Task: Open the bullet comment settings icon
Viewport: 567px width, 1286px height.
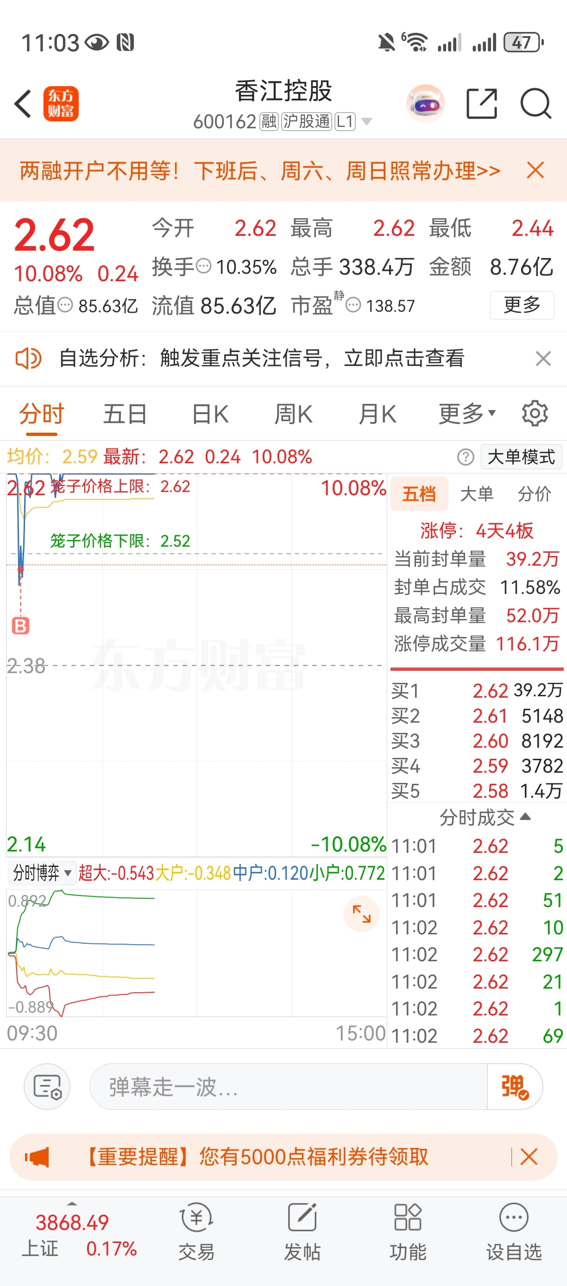Action: (47, 1087)
